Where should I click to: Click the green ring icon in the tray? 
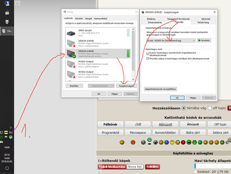tap(1, 137)
